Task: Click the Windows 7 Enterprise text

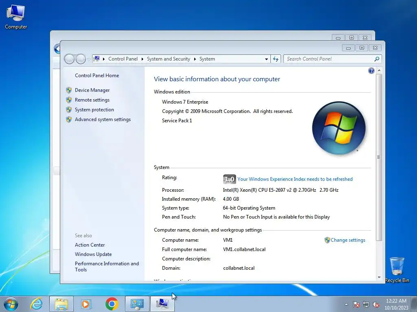Action: point(185,102)
